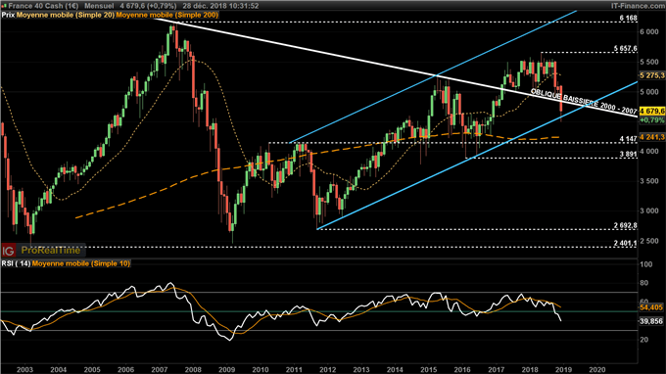Select the Mensuel timeframe label
Viewport: 666px width, 374px height.
click(99, 6)
